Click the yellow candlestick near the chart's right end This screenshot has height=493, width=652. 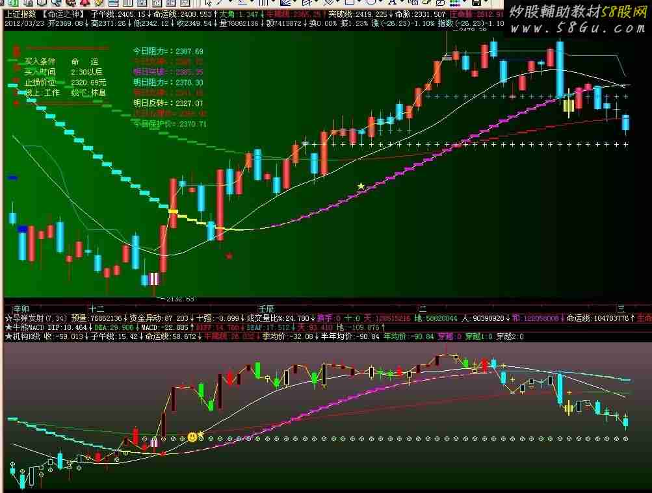click(568, 105)
